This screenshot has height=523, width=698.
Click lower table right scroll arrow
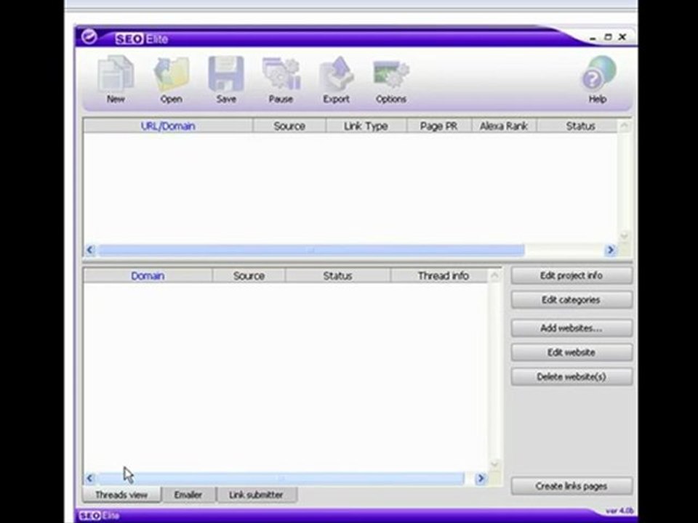click(481, 478)
